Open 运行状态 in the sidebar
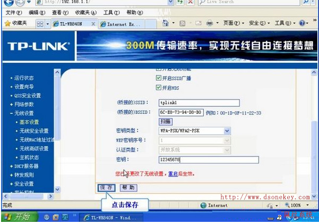 coord(24,78)
